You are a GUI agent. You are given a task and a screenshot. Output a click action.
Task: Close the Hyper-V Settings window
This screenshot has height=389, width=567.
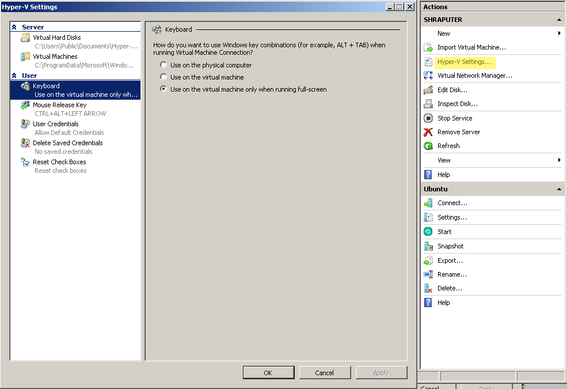click(410, 7)
